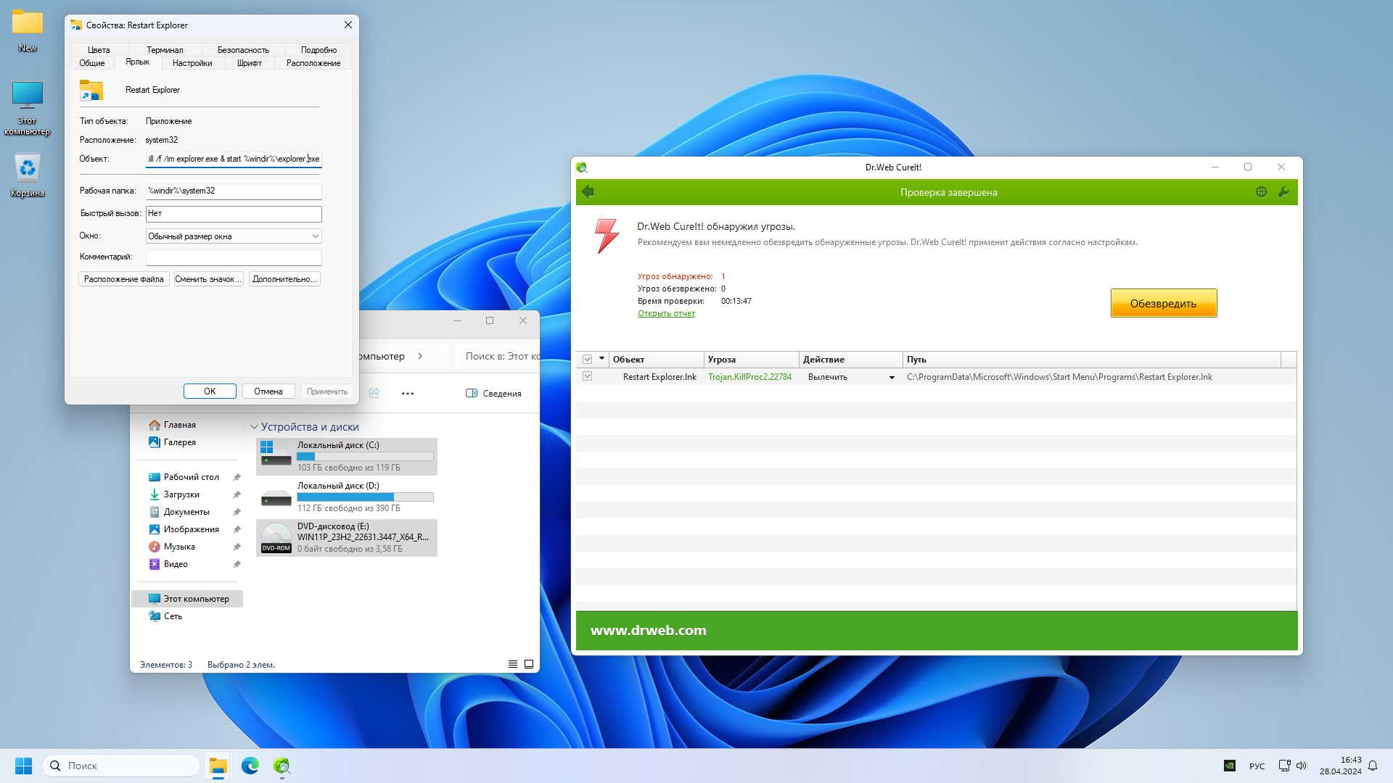Image resolution: width=1393 pixels, height=783 pixels.
Task: Open the Вылечить action dropdown
Action: [x=892, y=378]
